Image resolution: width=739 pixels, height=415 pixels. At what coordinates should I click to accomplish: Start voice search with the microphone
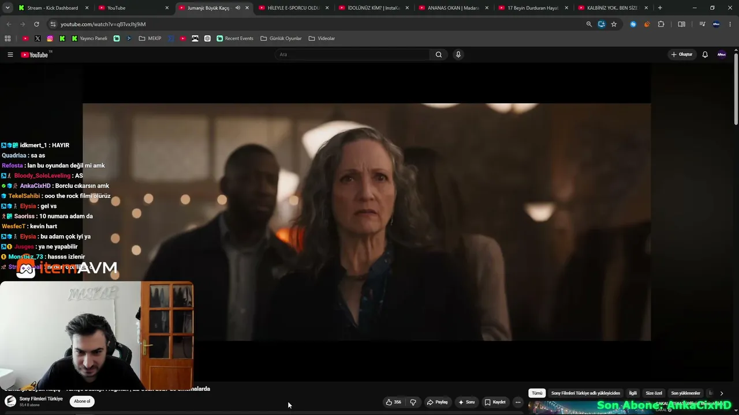458,55
